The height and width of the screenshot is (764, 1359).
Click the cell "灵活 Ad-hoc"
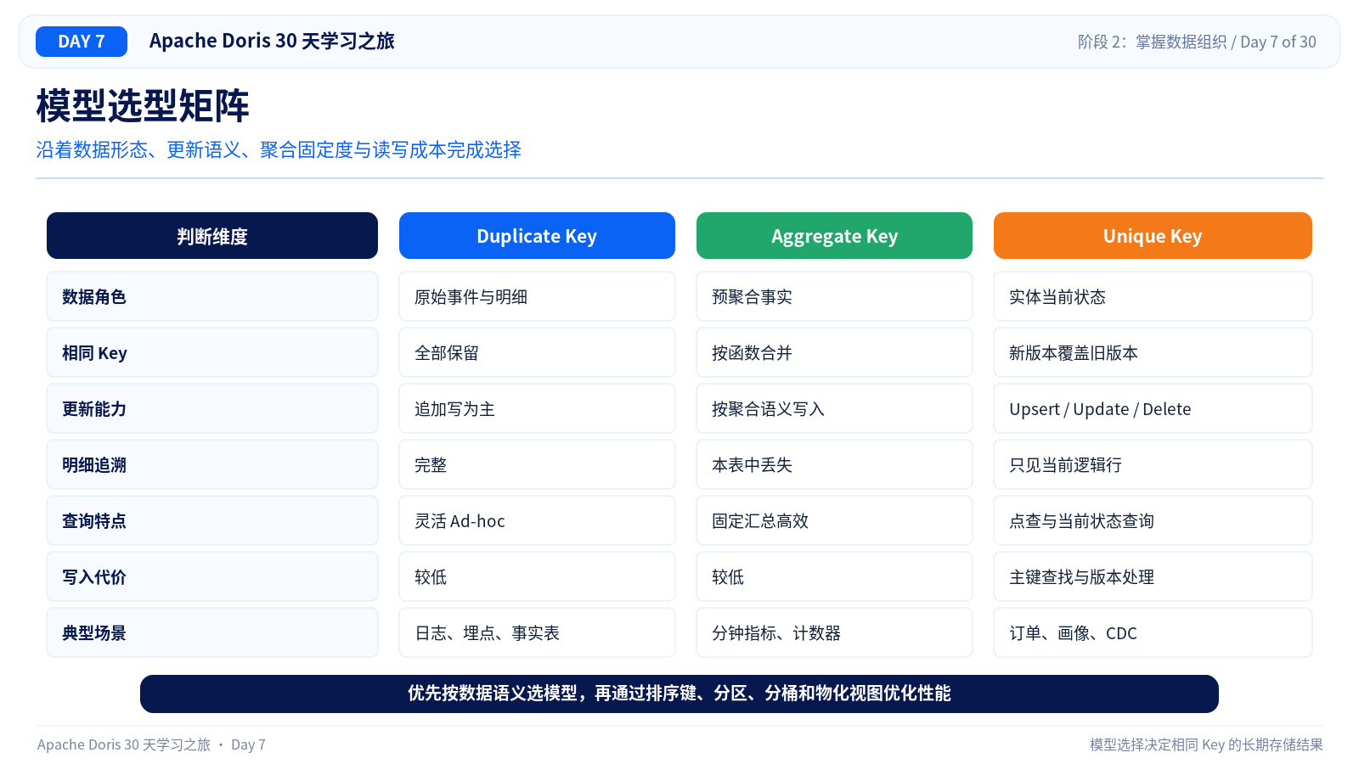pos(537,520)
